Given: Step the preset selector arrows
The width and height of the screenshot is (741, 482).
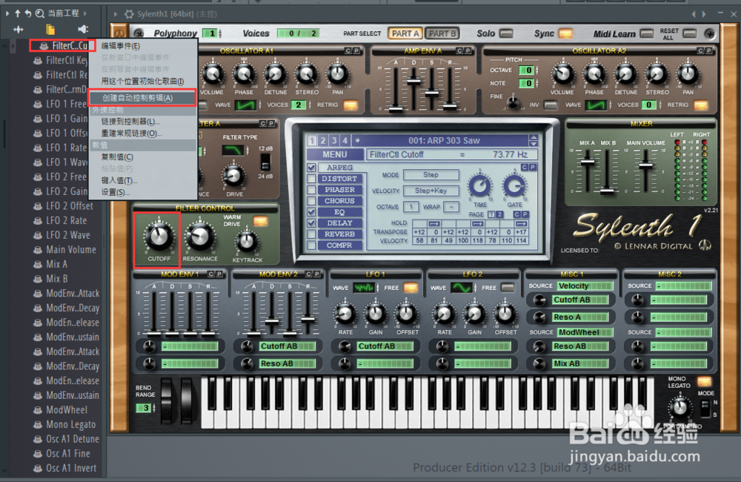Looking at the screenshot, I should click(x=534, y=140).
